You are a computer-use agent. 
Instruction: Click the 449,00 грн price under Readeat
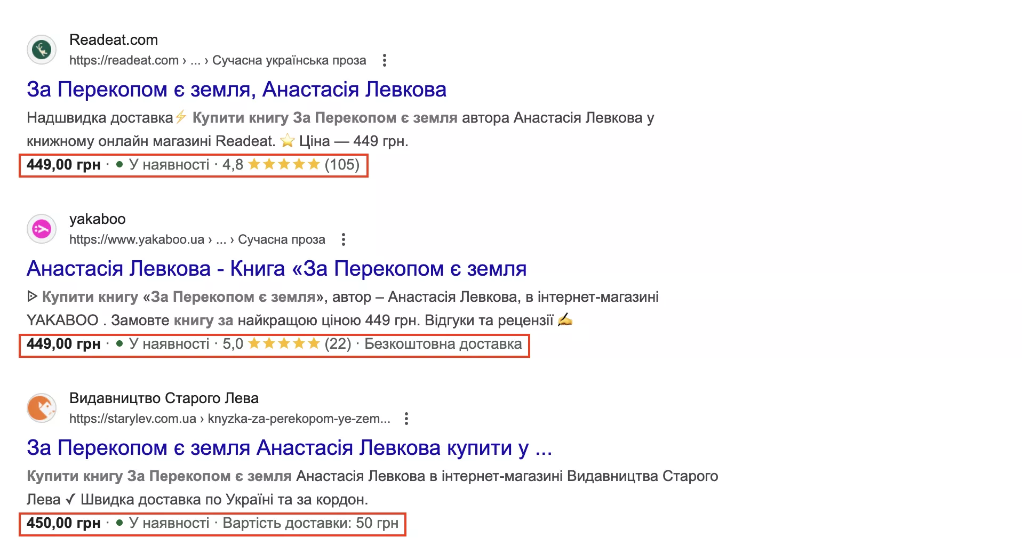63,164
